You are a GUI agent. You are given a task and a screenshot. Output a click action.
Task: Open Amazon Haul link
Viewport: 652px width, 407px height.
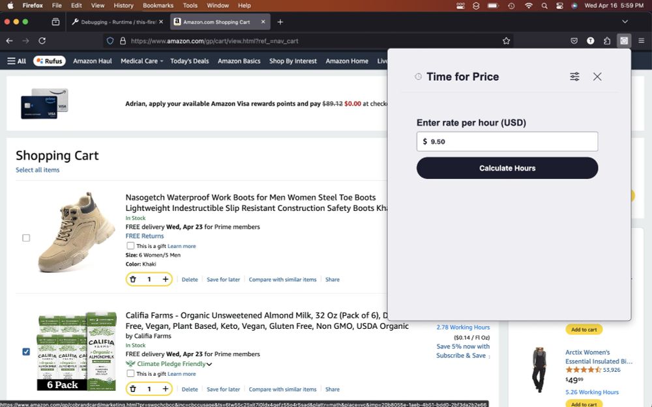pyautogui.click(x=93, y=61)
